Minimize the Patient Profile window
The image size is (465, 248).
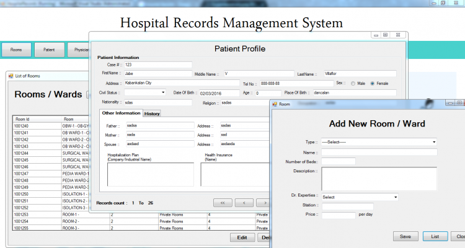(x=376, y=35)
